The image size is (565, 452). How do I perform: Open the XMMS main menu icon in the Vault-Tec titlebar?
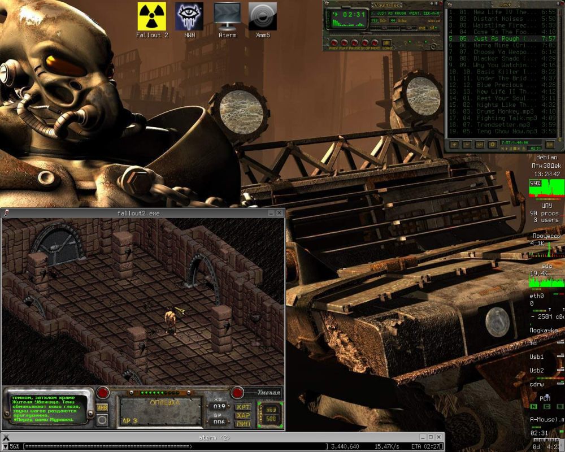click(326, 3)
